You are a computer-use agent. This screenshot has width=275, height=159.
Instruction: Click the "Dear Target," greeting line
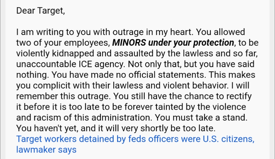click(40, 11)
